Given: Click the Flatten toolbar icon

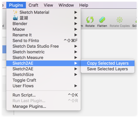Looking at the screenshot, I should pos(102,20).
